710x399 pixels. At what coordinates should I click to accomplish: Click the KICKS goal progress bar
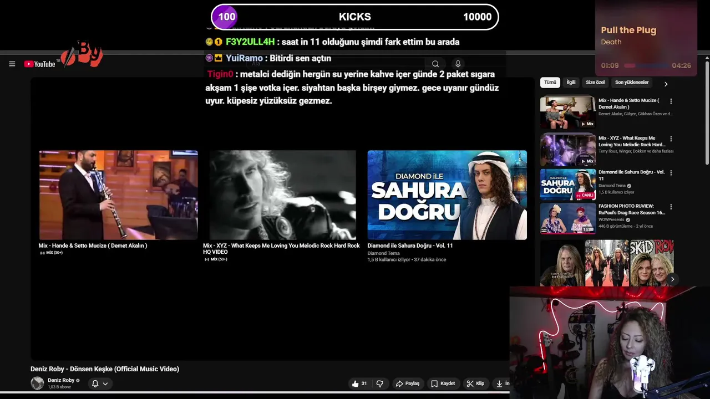(x=355, y=17)
